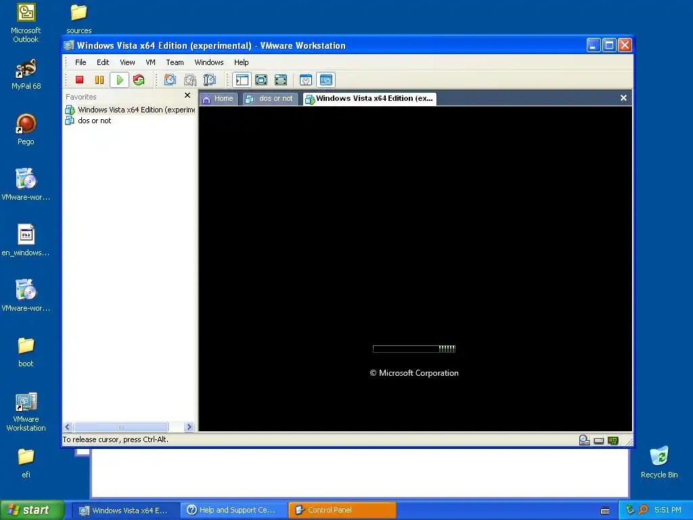
Task: Open the View menu
Action: [x=127, y=62]
